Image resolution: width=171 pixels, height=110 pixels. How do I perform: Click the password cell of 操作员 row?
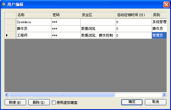point(66,29)
